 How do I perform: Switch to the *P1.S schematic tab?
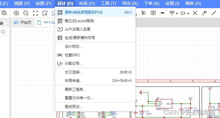tap(46, 23)
